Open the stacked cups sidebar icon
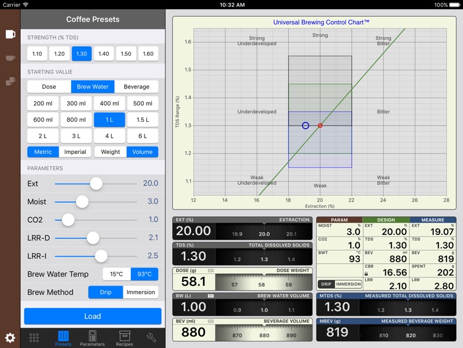463x348 pixels. point(10,81)
